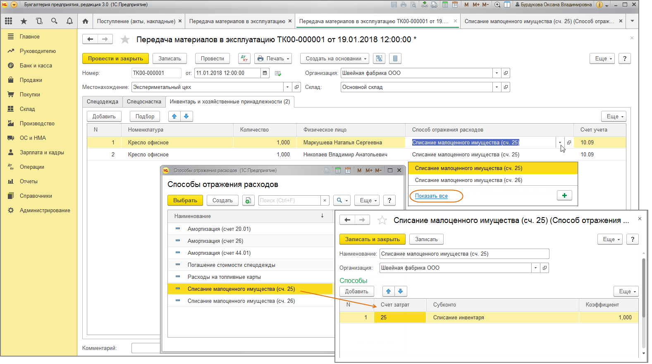652x364 pixels.
Task: Click the Номер input field
Action: click(156, 73)
